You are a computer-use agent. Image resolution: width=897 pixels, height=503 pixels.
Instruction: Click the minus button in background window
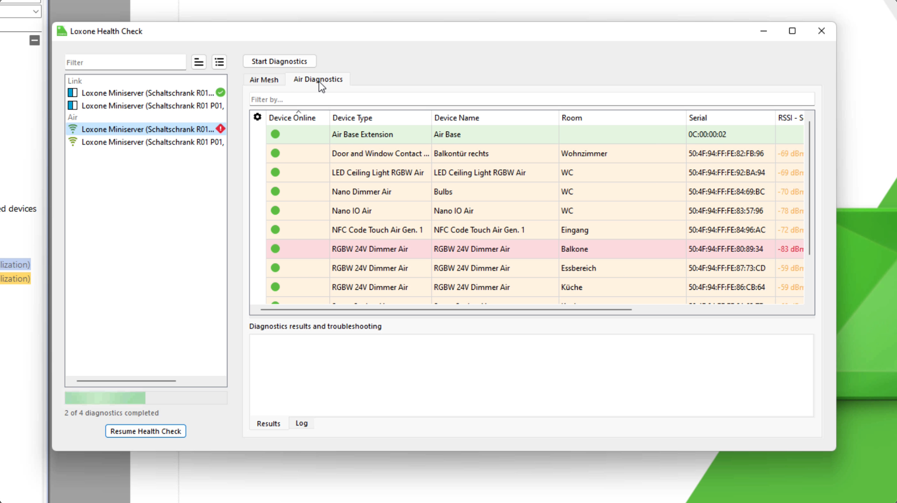tap(35, 40)
